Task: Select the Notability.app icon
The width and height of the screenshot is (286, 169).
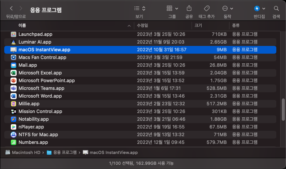Action: point(14,119)
